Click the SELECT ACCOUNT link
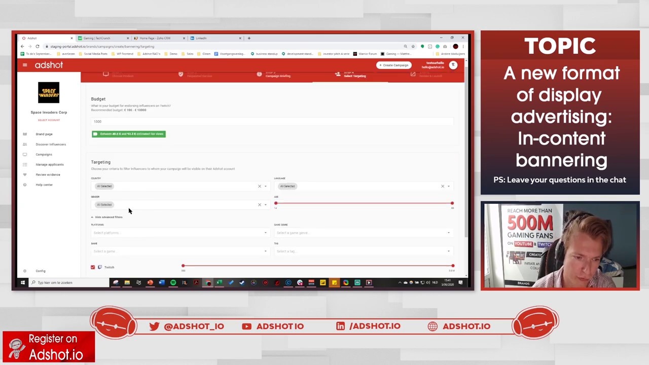The image size is (649, 365). [49, 120]
